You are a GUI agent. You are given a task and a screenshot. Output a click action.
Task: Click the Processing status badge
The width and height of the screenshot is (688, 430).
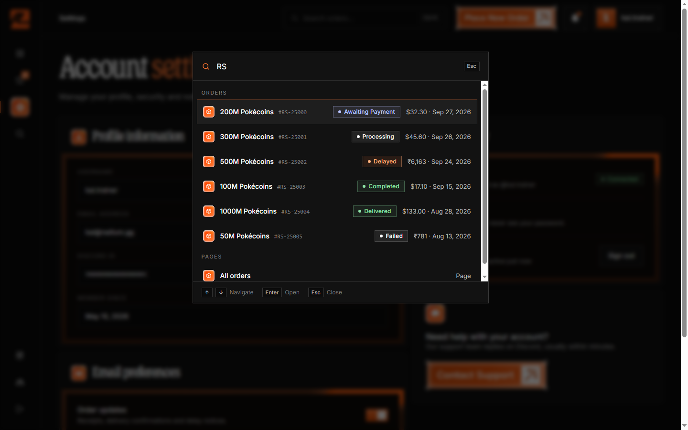click(376, 137)
